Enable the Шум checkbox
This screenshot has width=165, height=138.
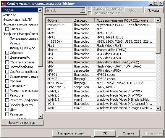7,110
